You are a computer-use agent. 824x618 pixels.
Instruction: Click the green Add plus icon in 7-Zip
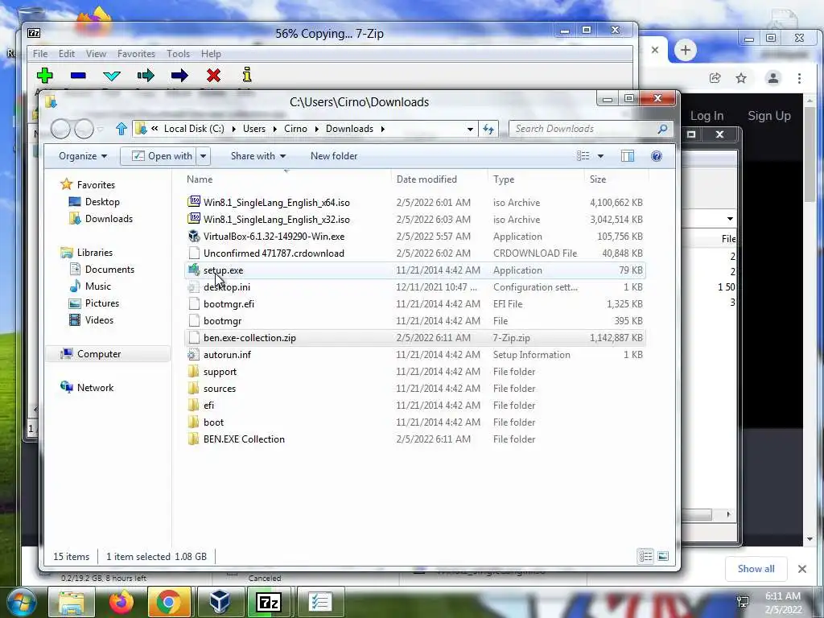[45, 75]
